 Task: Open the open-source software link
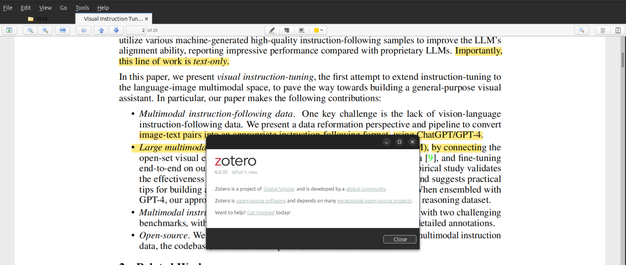click(261, 201)
